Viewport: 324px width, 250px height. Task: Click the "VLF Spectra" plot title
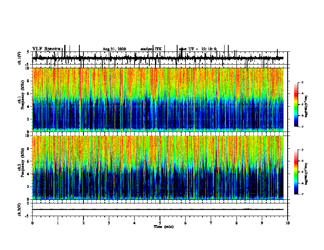click(x=46, y=49)
